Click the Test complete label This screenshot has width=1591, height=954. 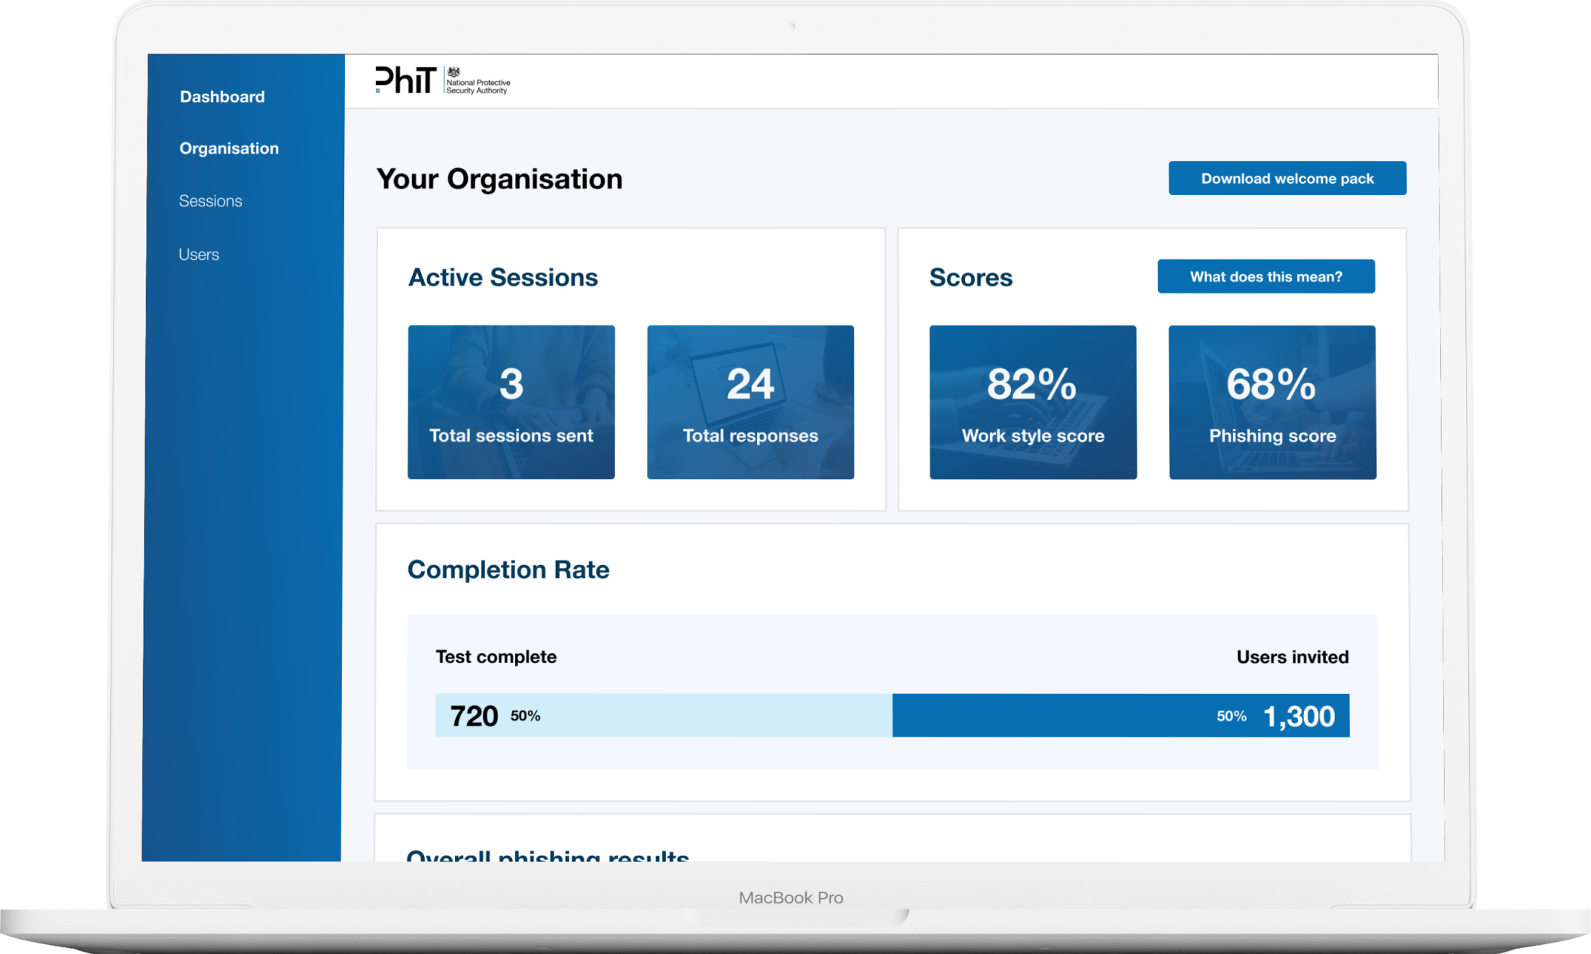[496, 656]
